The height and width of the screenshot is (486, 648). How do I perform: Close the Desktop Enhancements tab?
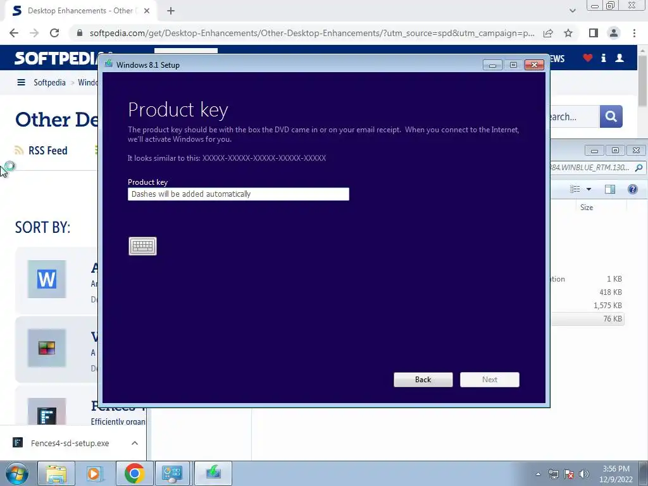pos(147,11)
